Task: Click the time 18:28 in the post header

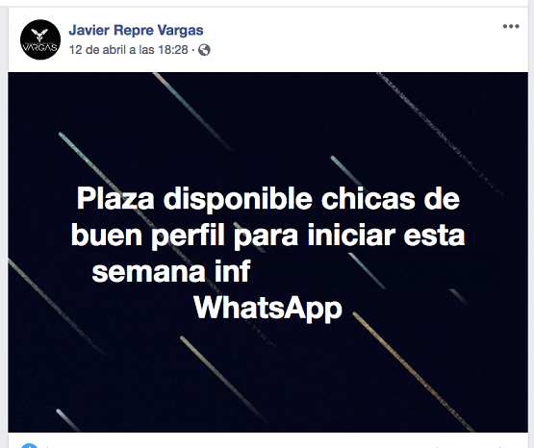Action: pos(173,50)
